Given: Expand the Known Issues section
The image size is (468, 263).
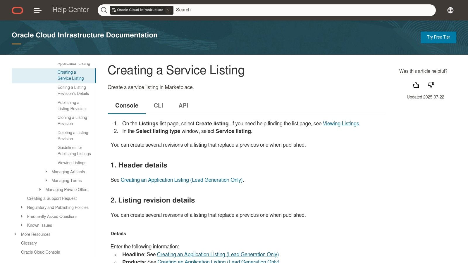Looking at the screenshot, I should [22, 225].
